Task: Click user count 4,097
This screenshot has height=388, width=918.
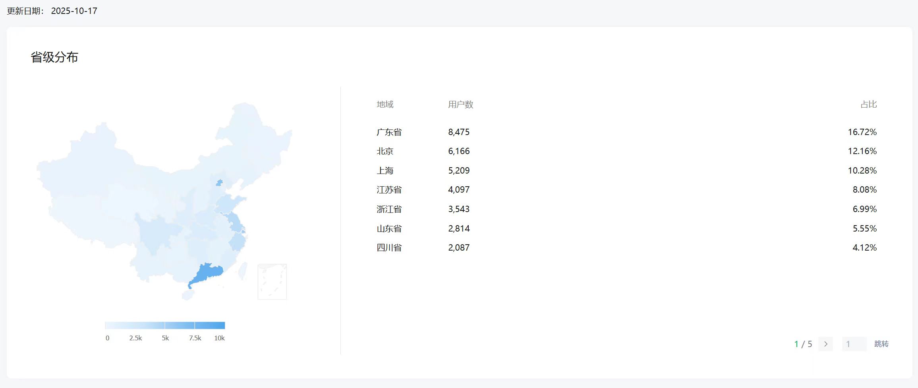Action: (x=459, y=190)
